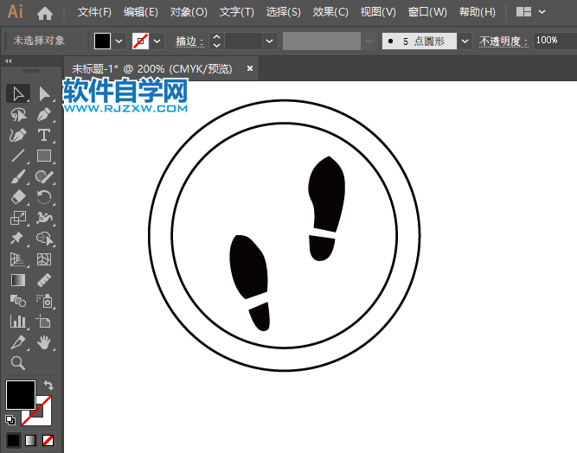Swap fill and stroke colors
Image resolution: width=577 pixels, height=453 pixels.
[48, 385]
